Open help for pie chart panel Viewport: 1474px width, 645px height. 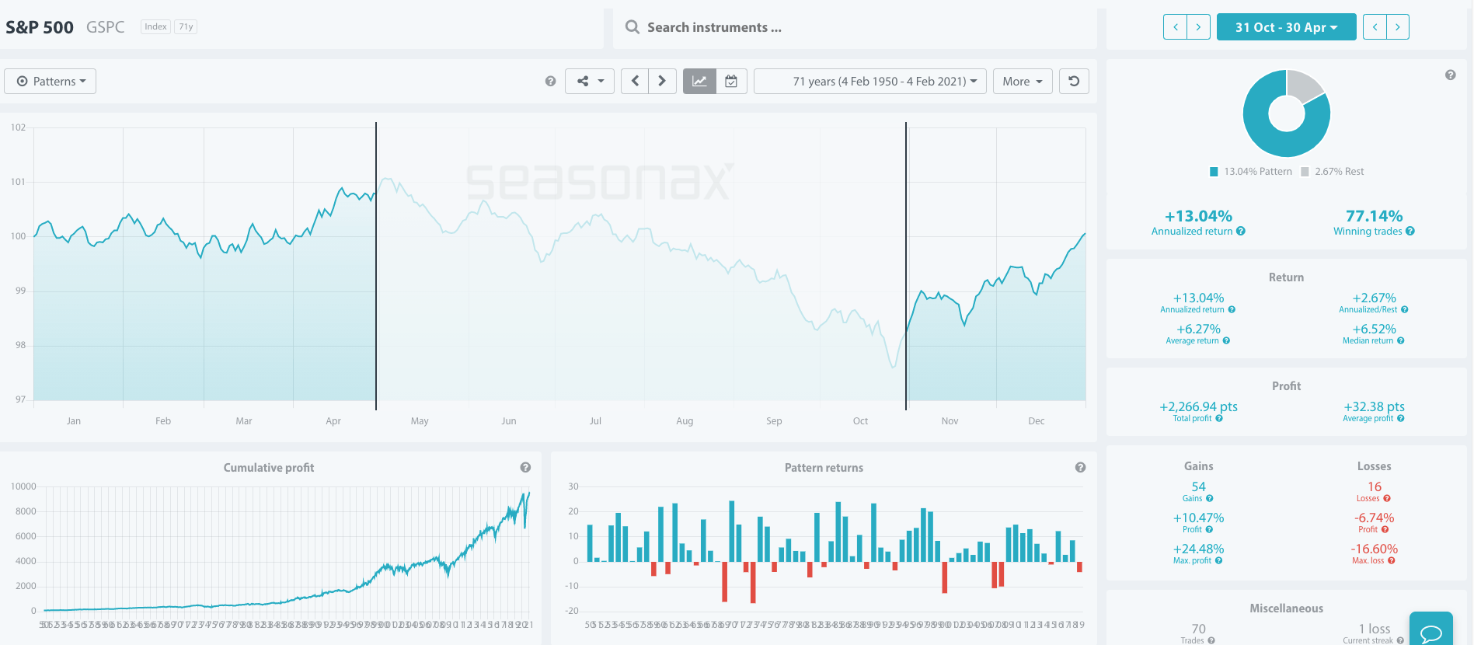(1450, 75)
